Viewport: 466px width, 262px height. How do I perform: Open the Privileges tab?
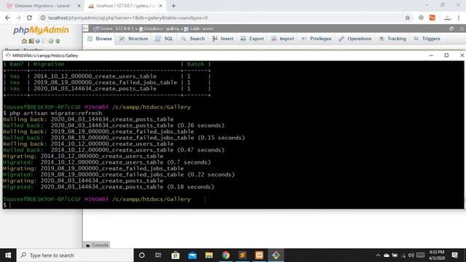click(x=316, y=39)
